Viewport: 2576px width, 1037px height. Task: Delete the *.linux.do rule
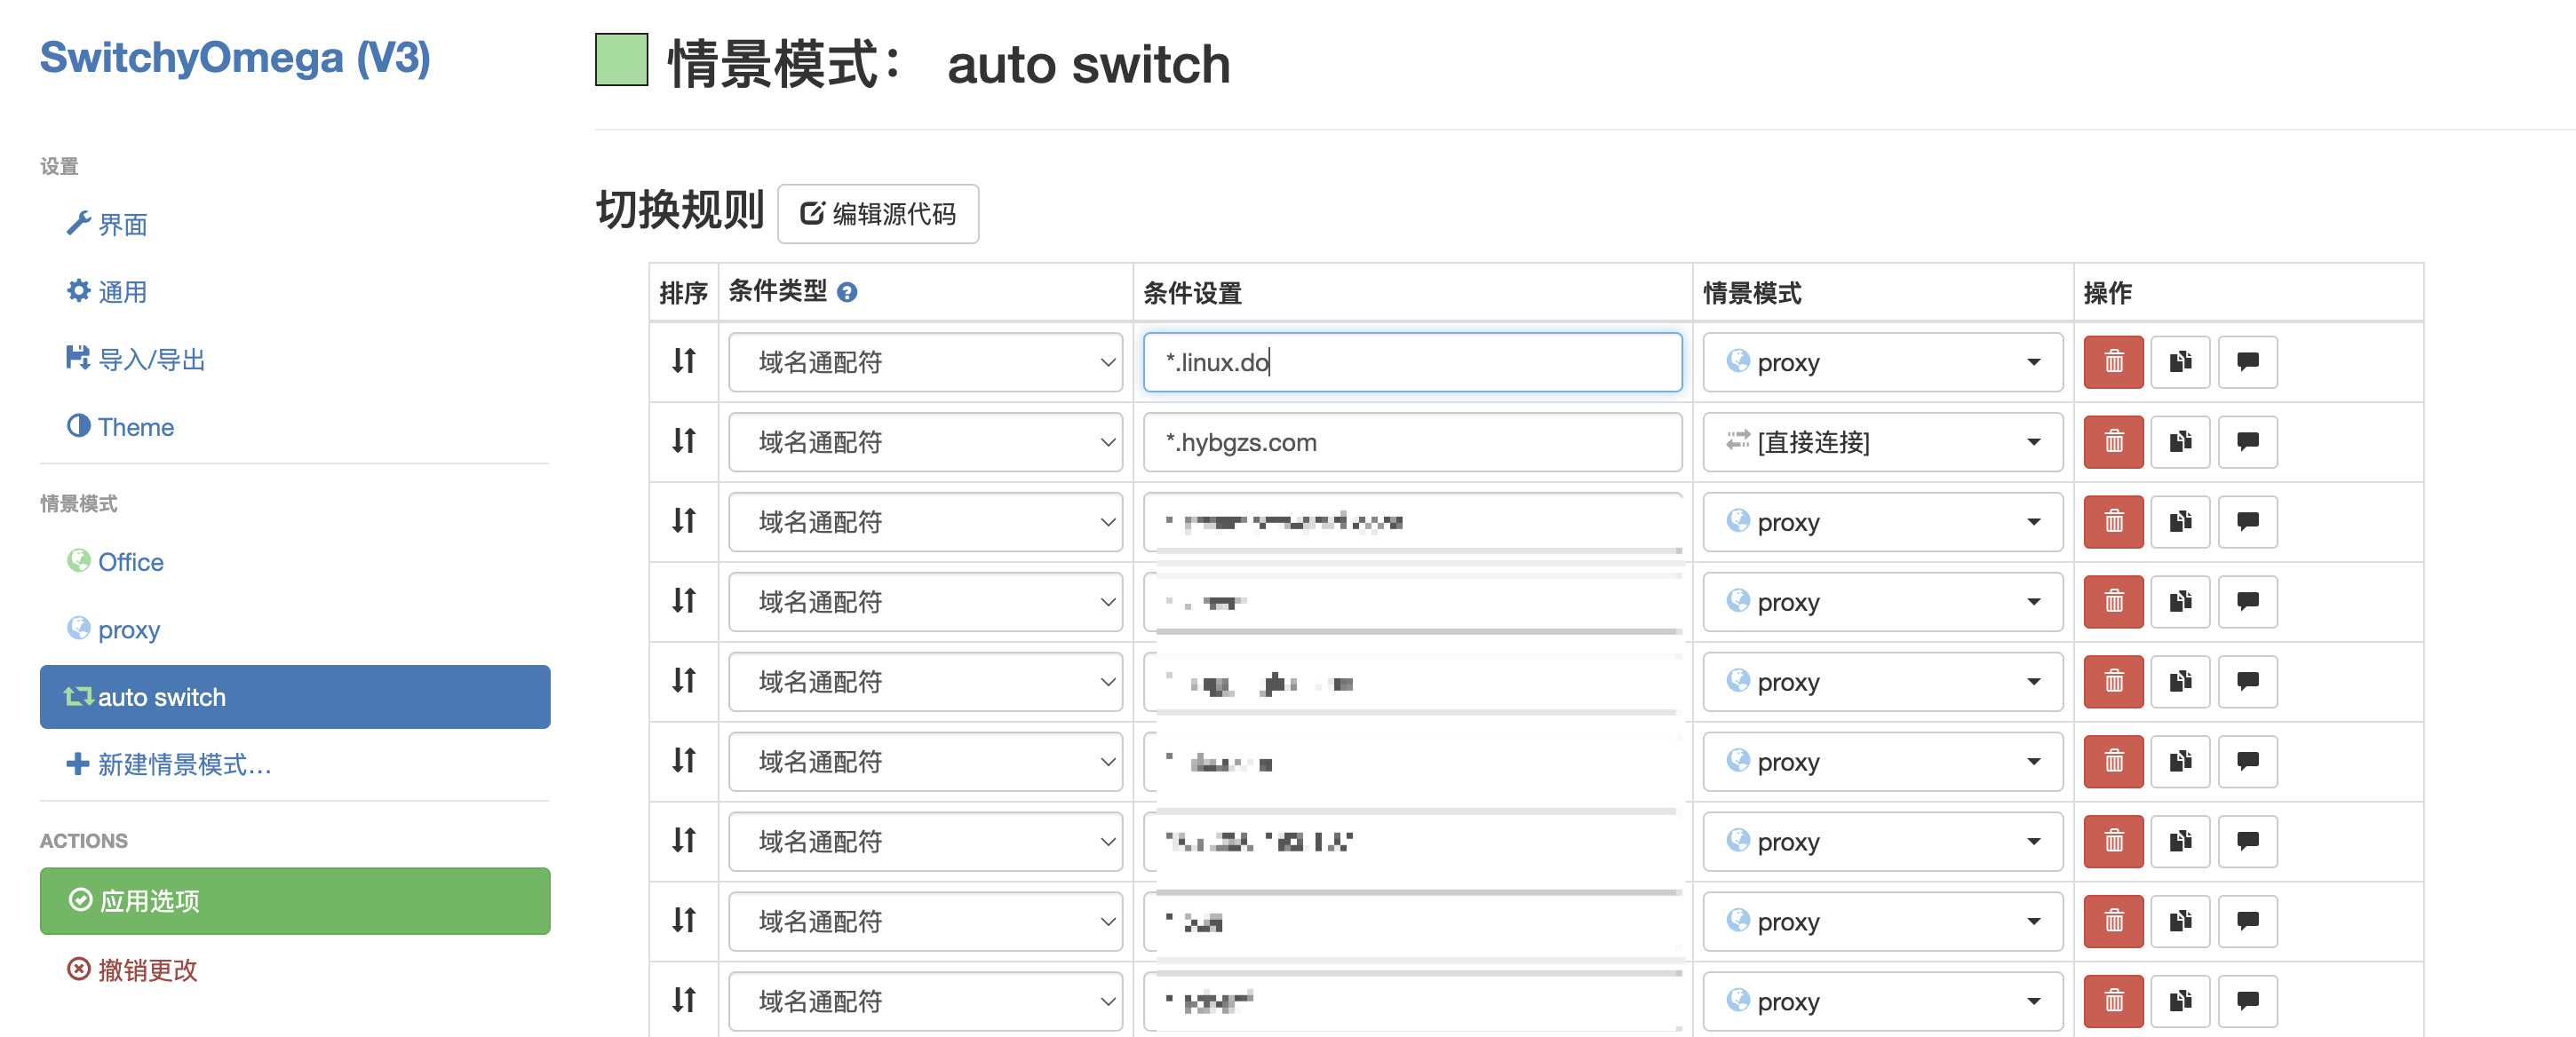click(x=2113, y=361)
